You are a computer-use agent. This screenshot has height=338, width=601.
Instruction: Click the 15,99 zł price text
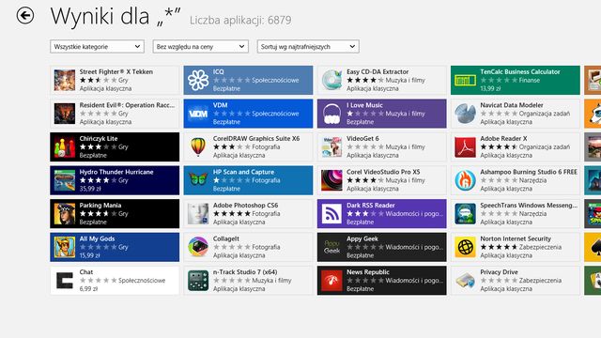point(89,255)
